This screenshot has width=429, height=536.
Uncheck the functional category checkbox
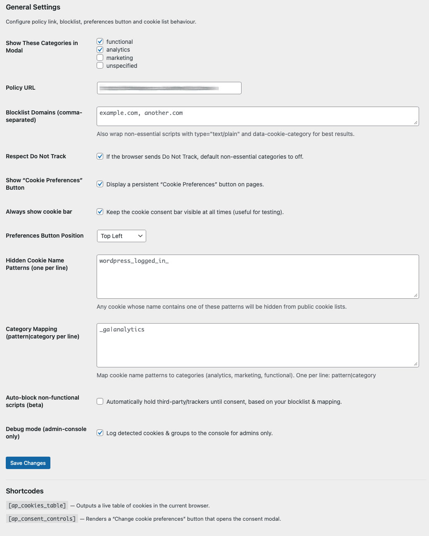pos(100,41)
